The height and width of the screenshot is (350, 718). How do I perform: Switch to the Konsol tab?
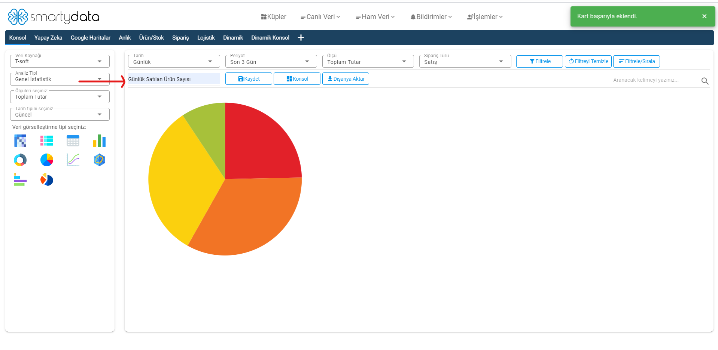18,38
